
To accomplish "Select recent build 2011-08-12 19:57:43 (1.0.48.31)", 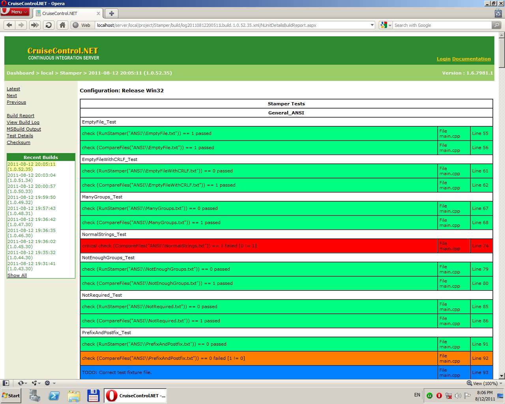I will 32,211.
